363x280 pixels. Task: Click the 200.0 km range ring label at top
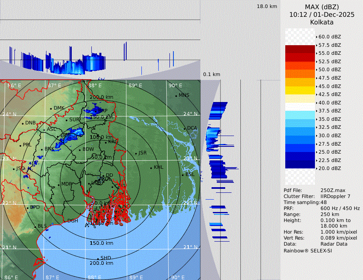point(101,97)
